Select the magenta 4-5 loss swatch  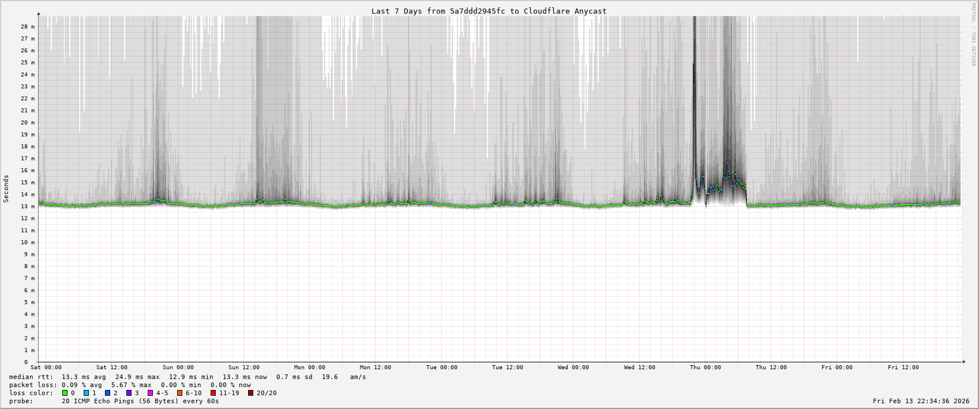(x=150, y=393)
